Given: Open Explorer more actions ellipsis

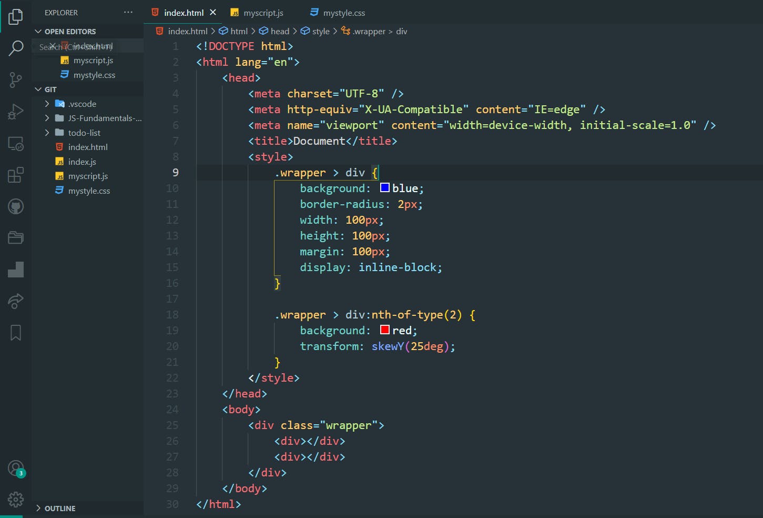Looking at the screenshot, I should [128, 12].
